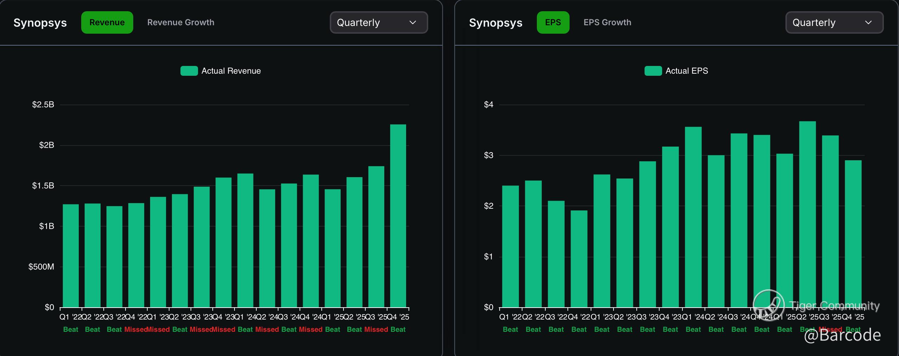Viewport: 899px width, 356px height.
Task: Toggle the Actual EPS legend swatch
Action: pos(653,71)
